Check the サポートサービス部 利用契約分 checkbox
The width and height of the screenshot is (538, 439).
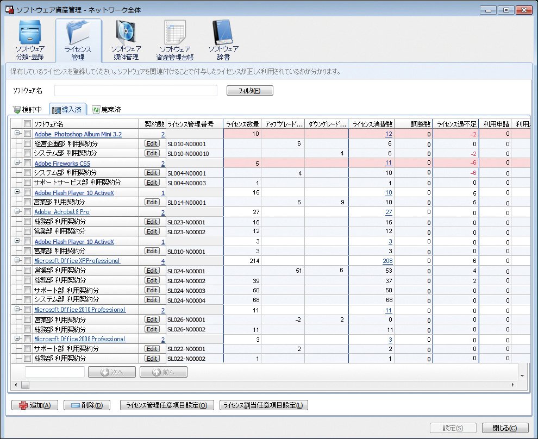click(28, 183)
